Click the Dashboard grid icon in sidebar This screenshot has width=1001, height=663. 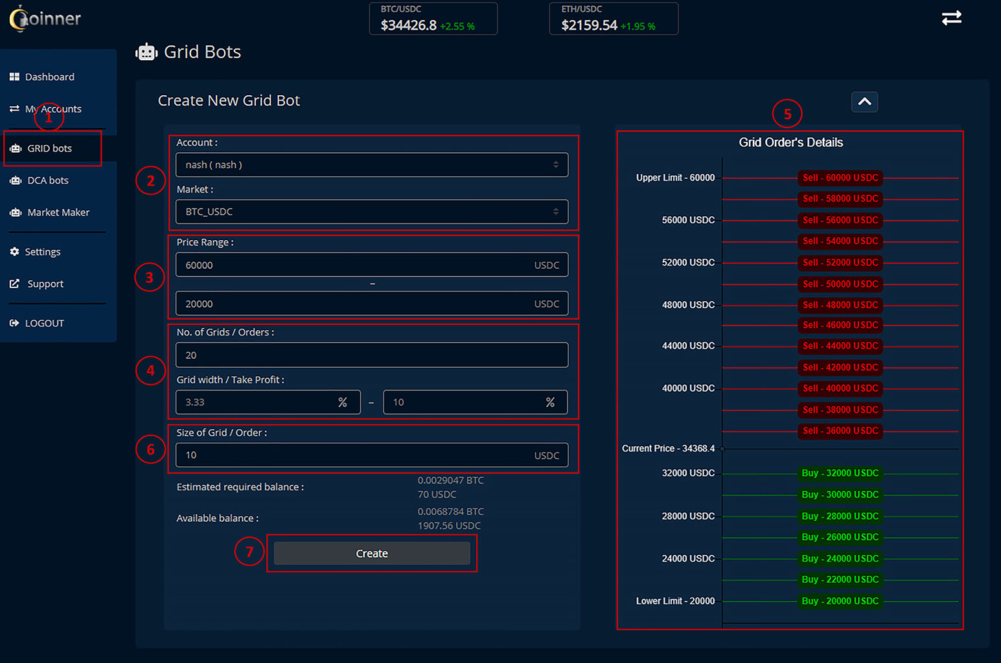14,77
